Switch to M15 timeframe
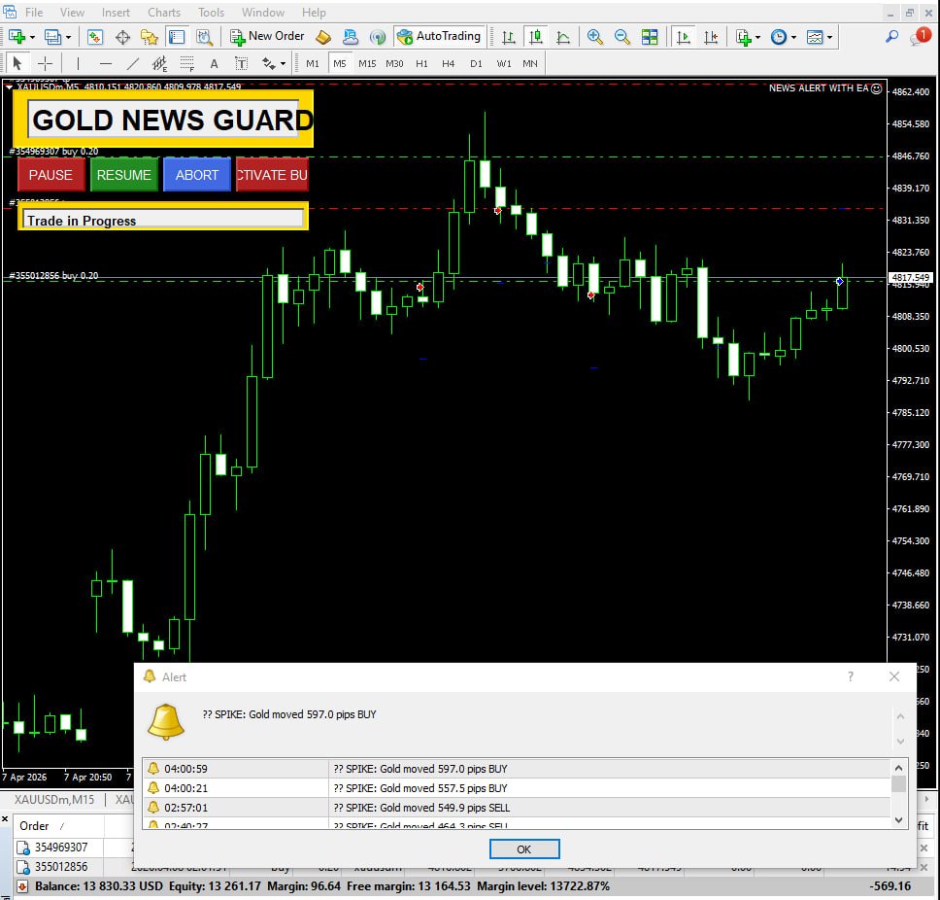This screenshot has width=940, height=900. 367,63
